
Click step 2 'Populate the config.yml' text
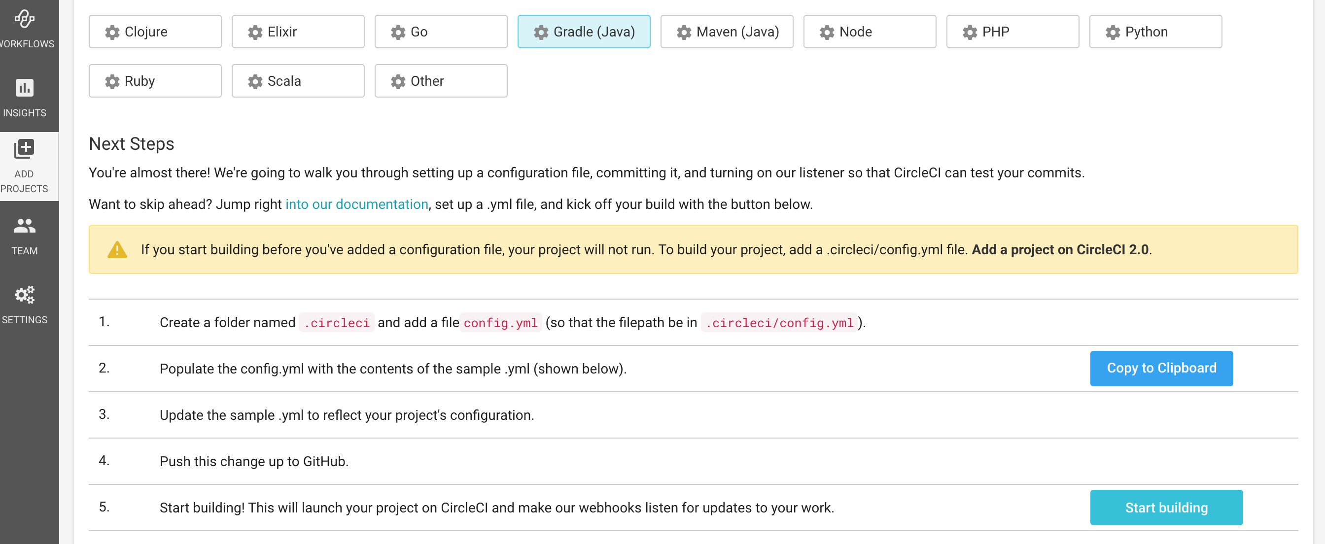coord(393,369)
